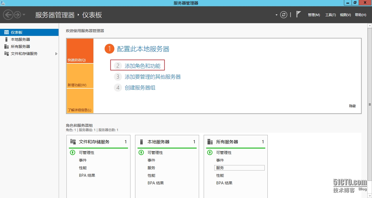Click 添加角色和功能 link
372x198 pixels.
point(142,66)
